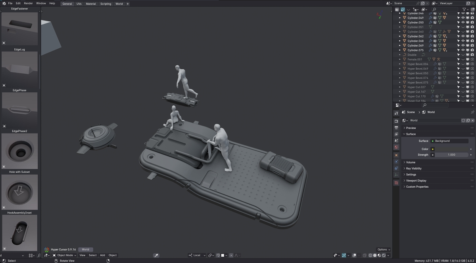Image resolution: width=476 pixels, height=263 pixels.
Task: Click the Options button in viewport
Action: 383,250
